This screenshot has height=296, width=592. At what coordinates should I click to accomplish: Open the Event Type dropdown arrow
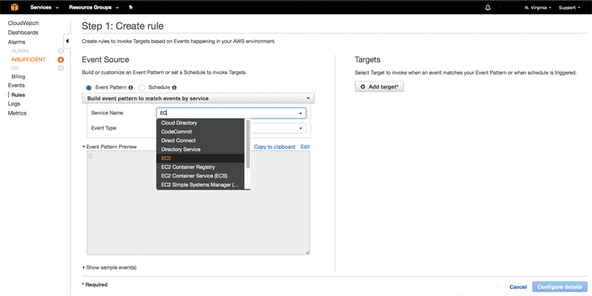click(x=300, y=128)
